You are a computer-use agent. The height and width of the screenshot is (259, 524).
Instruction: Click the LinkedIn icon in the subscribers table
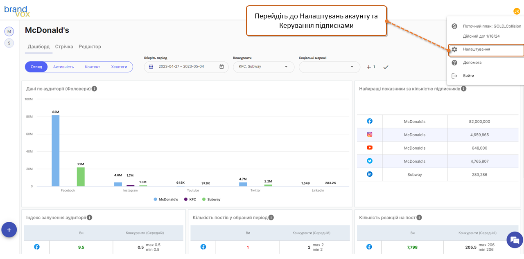click(x=370, y=174)
